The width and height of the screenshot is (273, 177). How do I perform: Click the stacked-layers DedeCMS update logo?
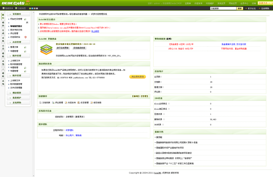[x=46, y=49]
